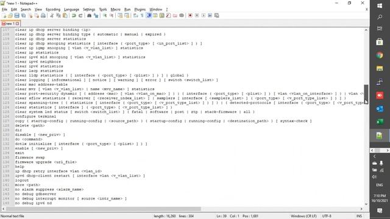Open the Document Map toolbar icon

[x=162, y=15]
